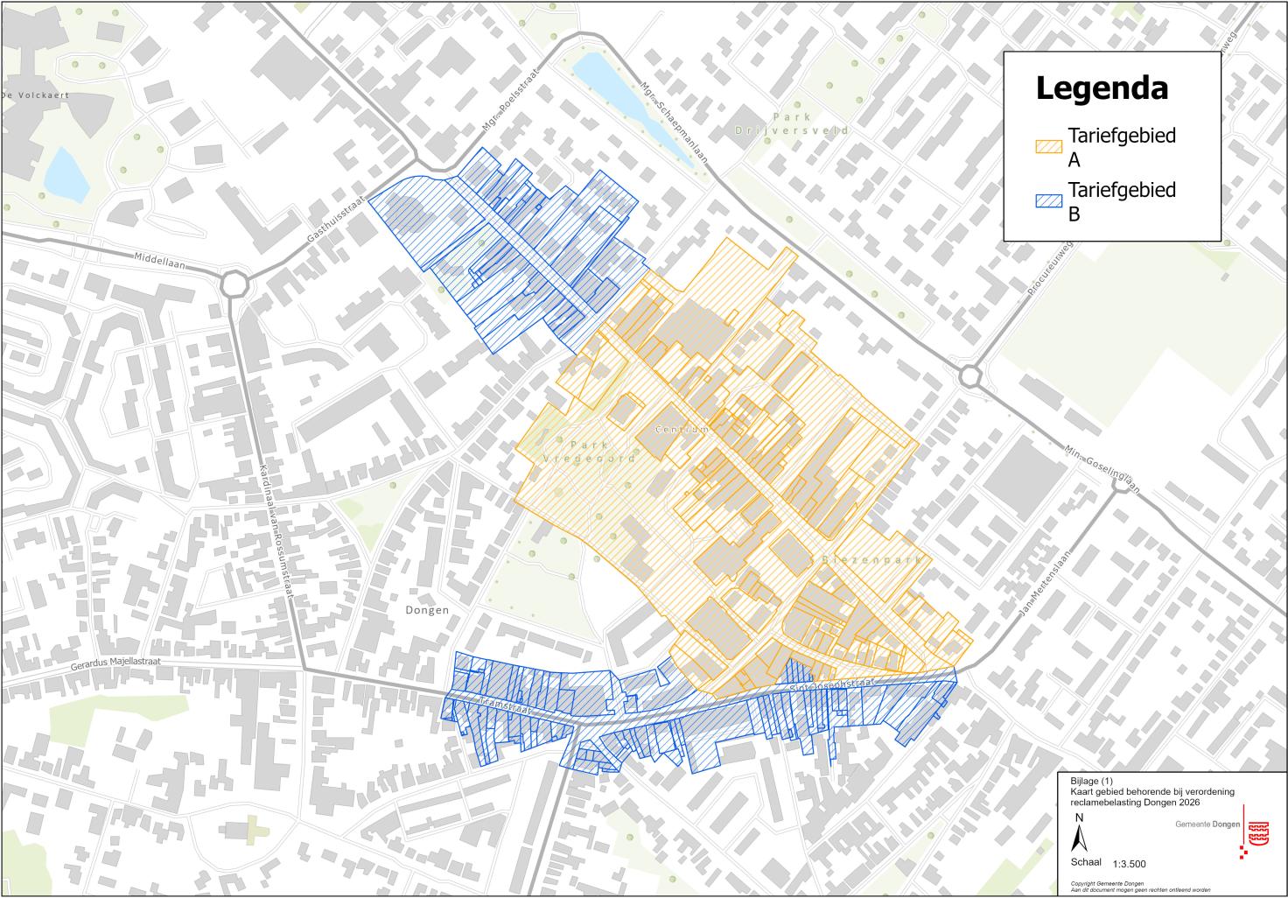This screenshot has height=898, width=1288.
Task: Click the orange Tariefgebied A legend swatch
Action: (x=1048, y=147)
